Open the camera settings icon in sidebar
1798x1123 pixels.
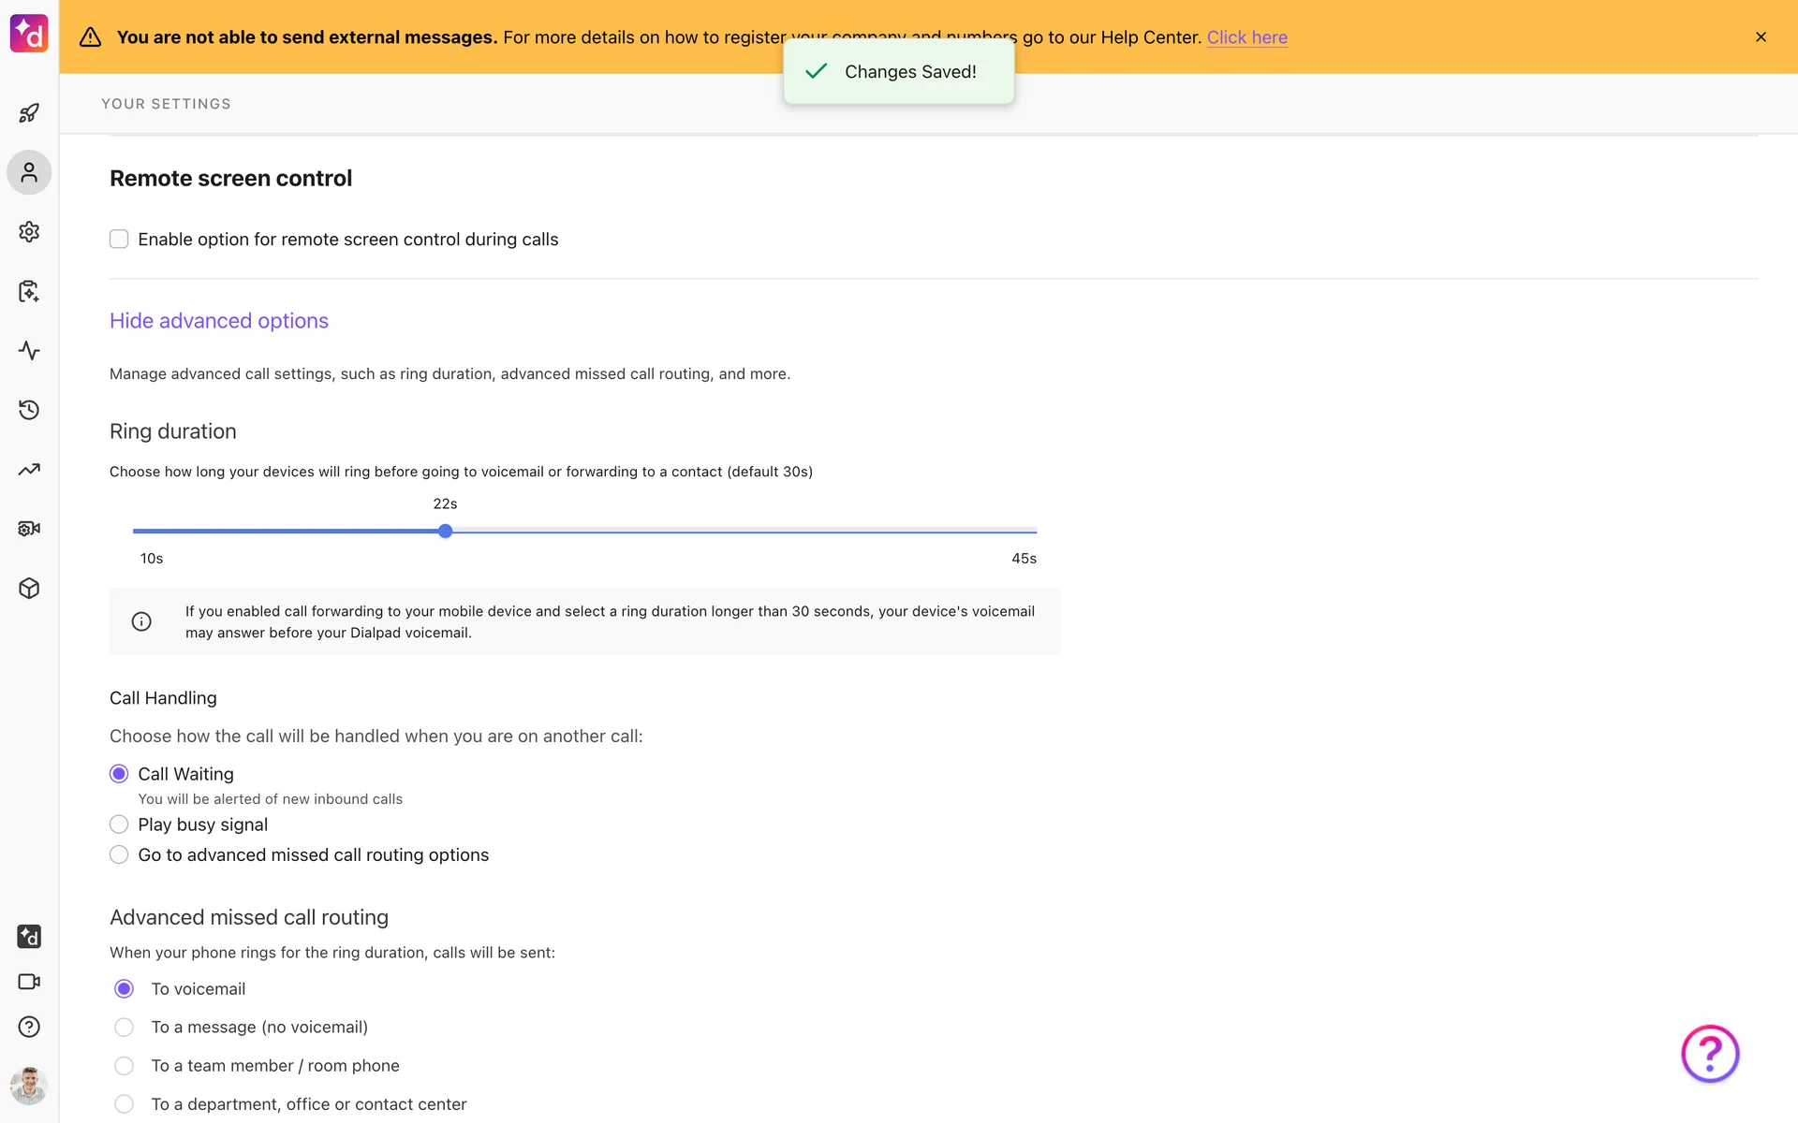tap(29, 529)
